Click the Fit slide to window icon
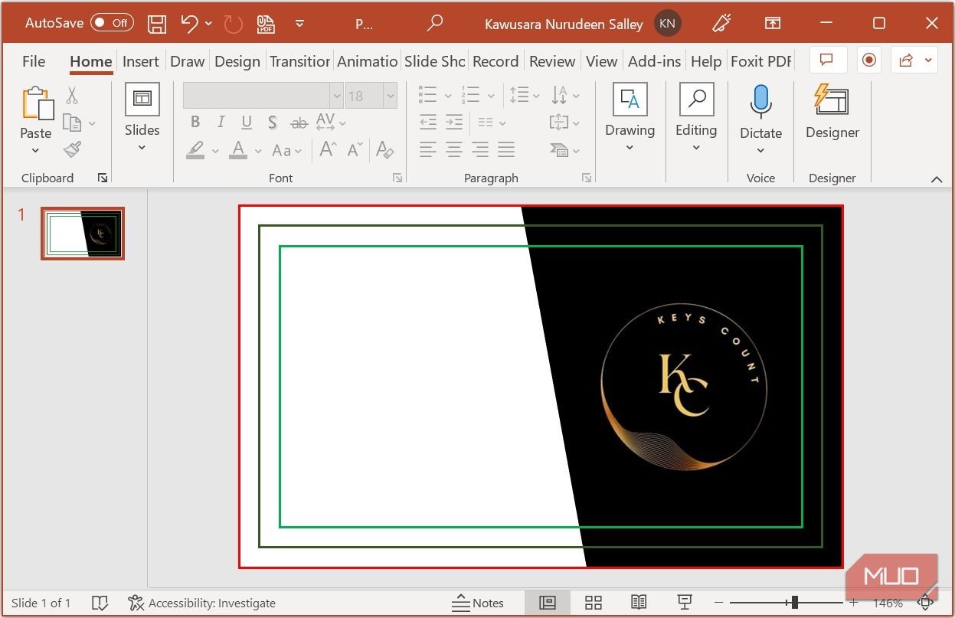The width and height of the screenshot is (955, 618). click(925, 603)
